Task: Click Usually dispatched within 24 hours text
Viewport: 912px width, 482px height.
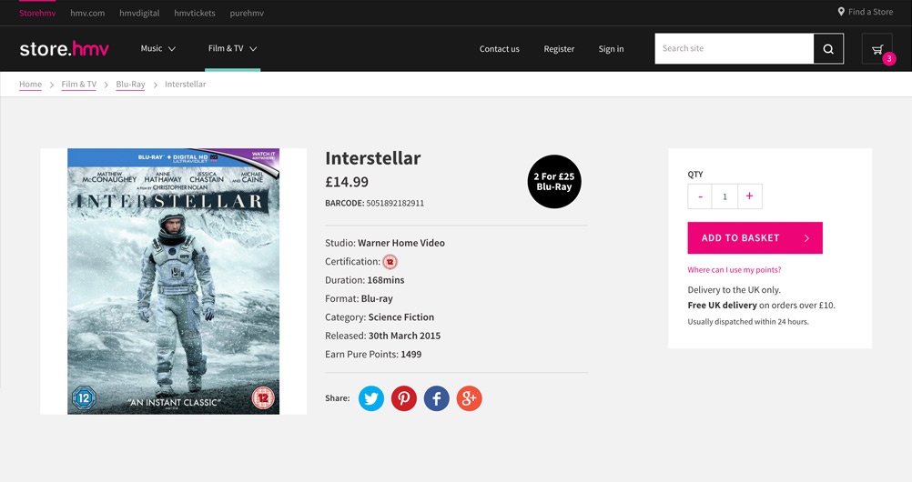Action: (748, 322)
